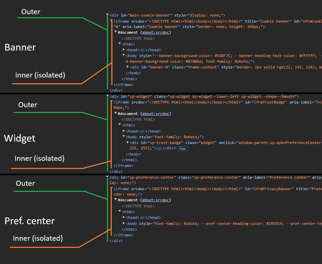Open the about:srcdoc link in the Widget document
Image resolution: width=322 pixels, height=264 pixels.
point(156,114)
